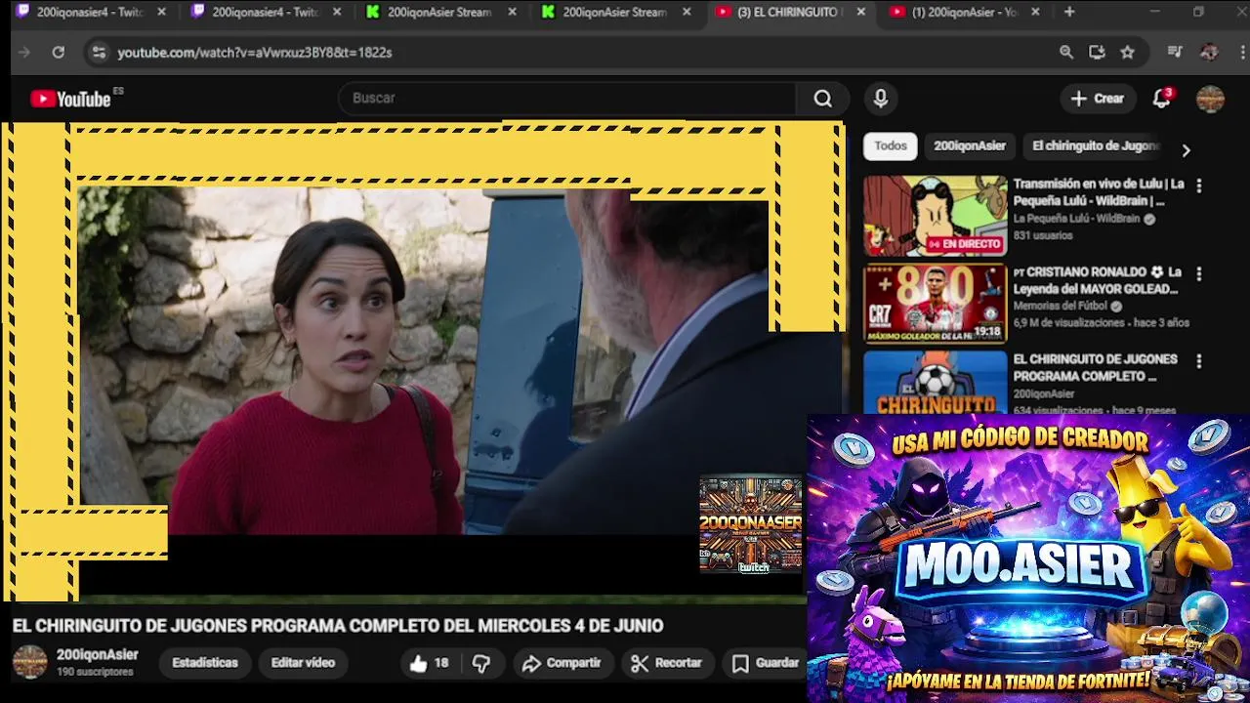The height and width of the screenshot is (703, 1250).
Task: Open browser zoom magnifier icon in address bar
Action: pos(1066,52)
